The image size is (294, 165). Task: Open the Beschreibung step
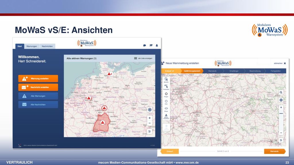[255, 71]
